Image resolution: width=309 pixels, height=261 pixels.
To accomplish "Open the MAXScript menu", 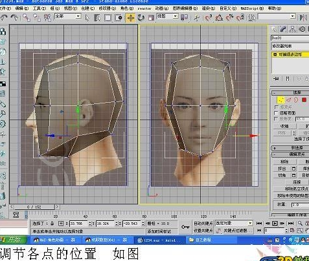I will 252,8.
